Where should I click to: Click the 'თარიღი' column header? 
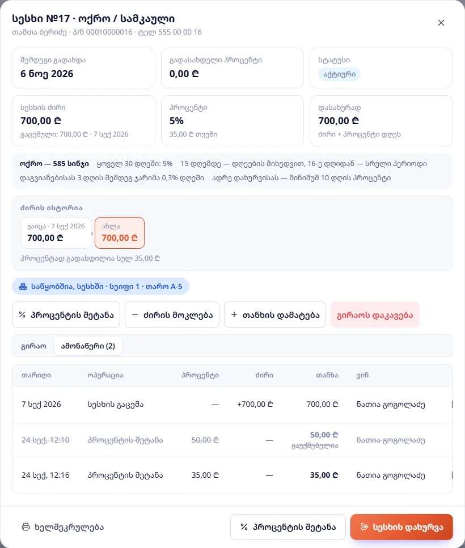tap(36, 375)
